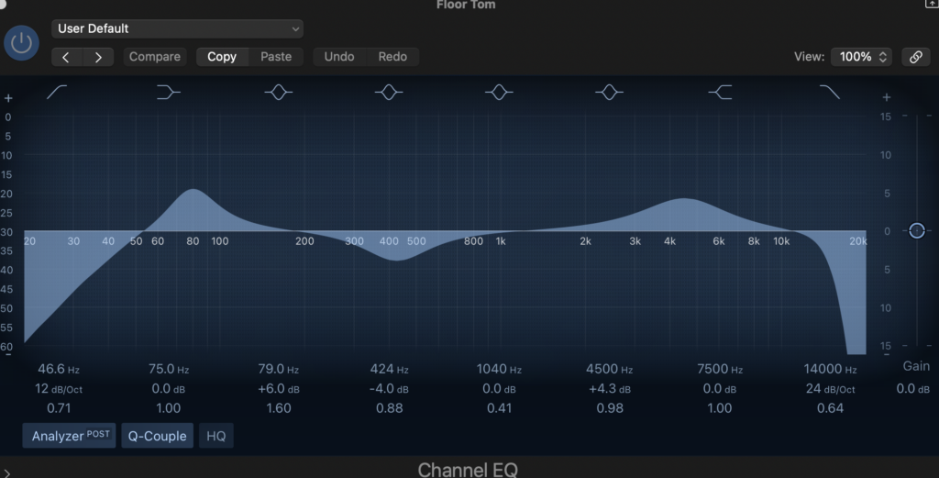Open the User Default preset dropdown
Image resolution: width=939 pixels, height=478 pixels.
[x=177, y=29]
